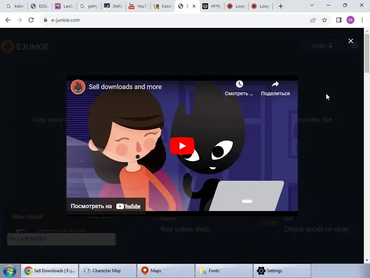This screenshot has height=278, width=370.
Task: Go back with the browser back arrow
Action: 8,20
